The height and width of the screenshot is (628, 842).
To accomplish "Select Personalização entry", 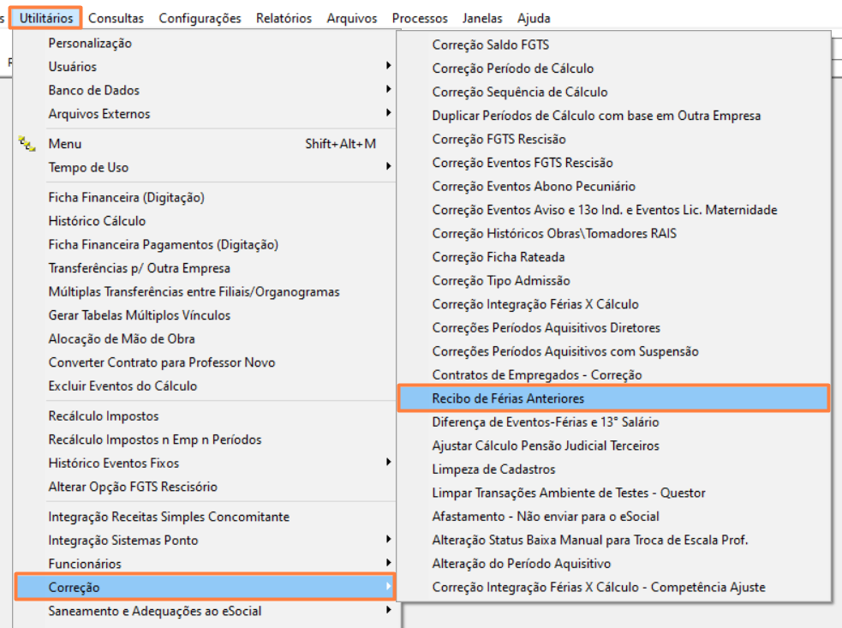I will 205,43.
